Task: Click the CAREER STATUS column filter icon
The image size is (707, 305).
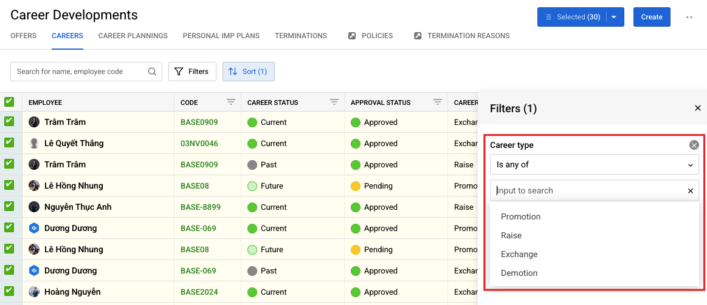Action: tap(334, 102)
